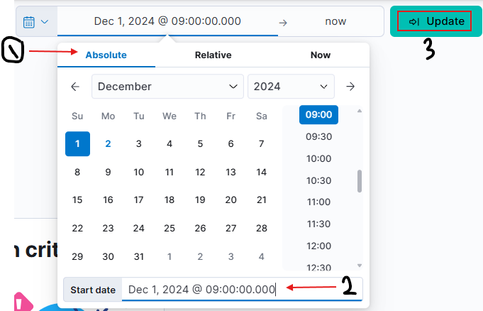Click the time list scroll-up arrow

pos(359,111)
